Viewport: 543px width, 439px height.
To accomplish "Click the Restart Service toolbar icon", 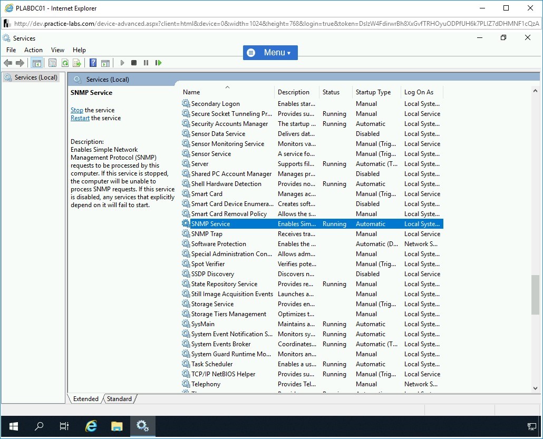I will 158,63.
